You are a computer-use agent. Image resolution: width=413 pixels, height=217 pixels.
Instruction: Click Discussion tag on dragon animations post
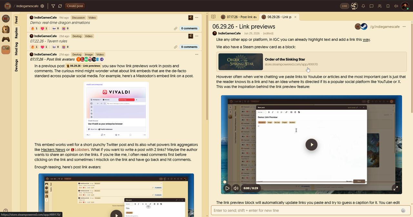[x=78, y=18]
